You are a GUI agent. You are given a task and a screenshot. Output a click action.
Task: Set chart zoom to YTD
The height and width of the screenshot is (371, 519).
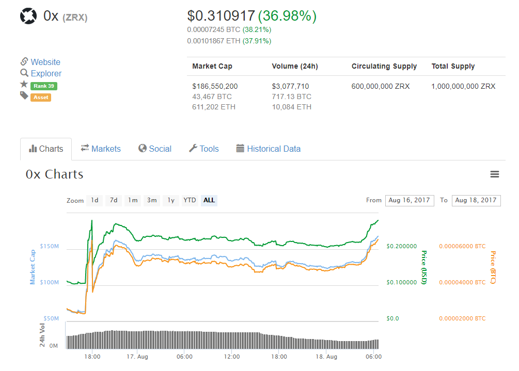click(190, 200)
